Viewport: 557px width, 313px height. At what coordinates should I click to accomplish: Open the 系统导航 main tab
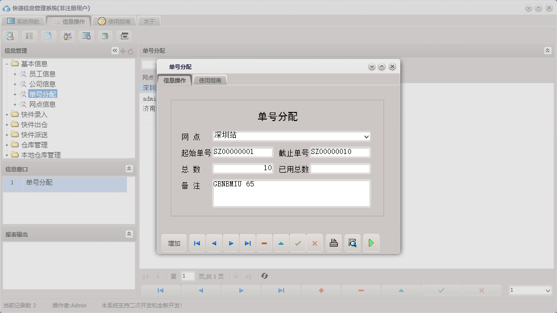[23, 21]
